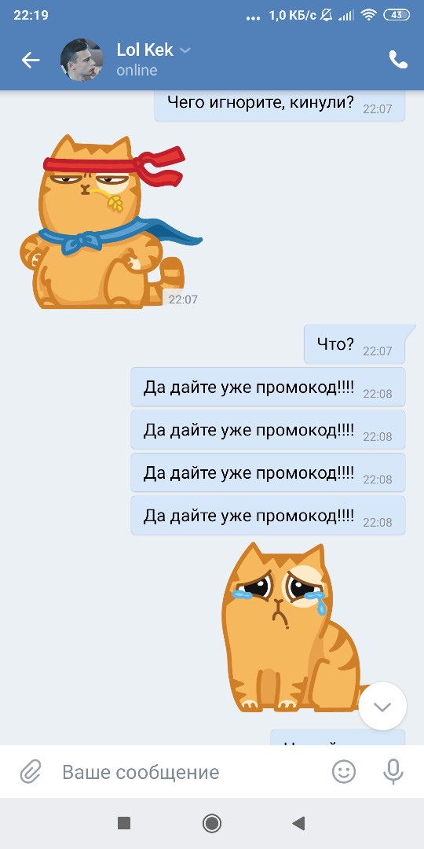Tap the back arrow in the header
424x849 pixels.
(31, 60)
